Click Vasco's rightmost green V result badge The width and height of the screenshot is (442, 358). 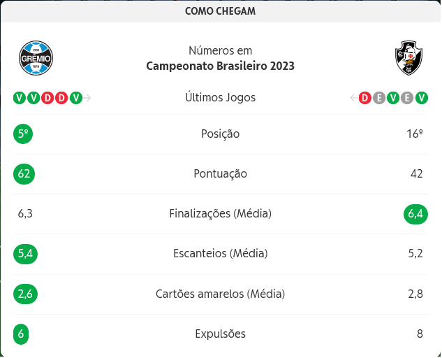[422, 98]
